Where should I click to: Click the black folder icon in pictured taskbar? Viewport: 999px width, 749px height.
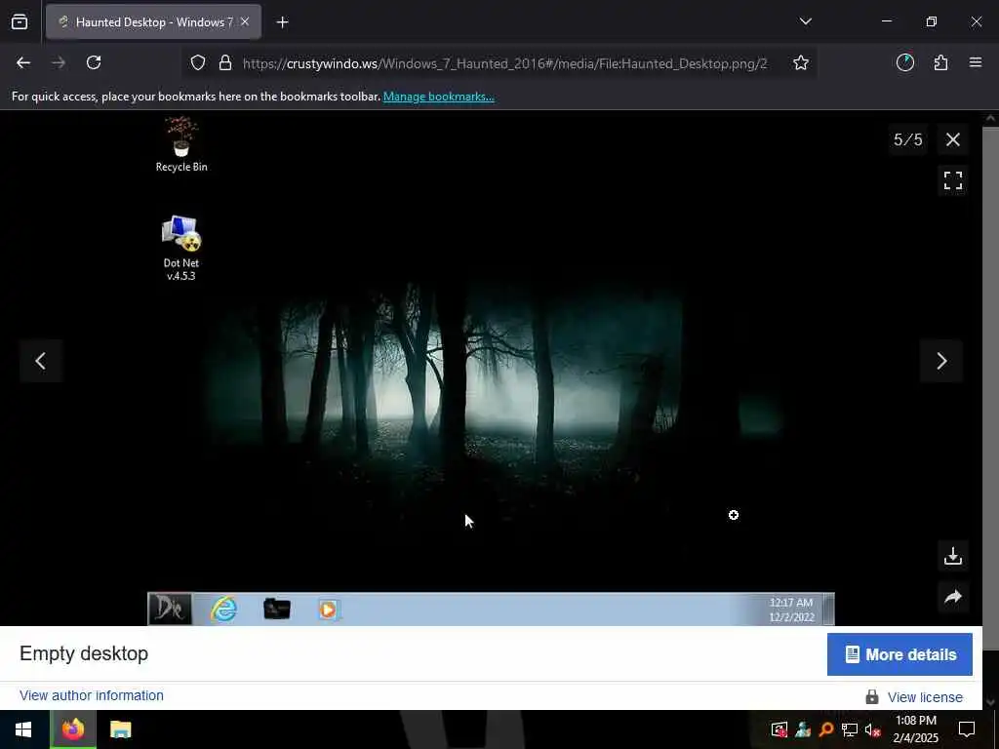click(277, 610)
